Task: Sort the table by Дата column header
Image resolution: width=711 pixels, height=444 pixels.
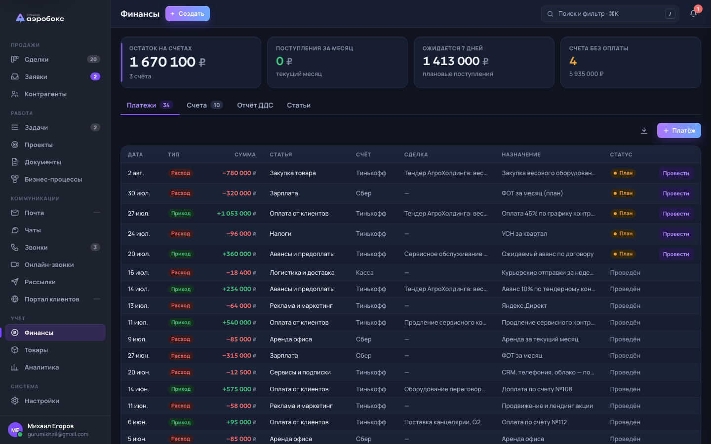Action: (x=135, y=154)
